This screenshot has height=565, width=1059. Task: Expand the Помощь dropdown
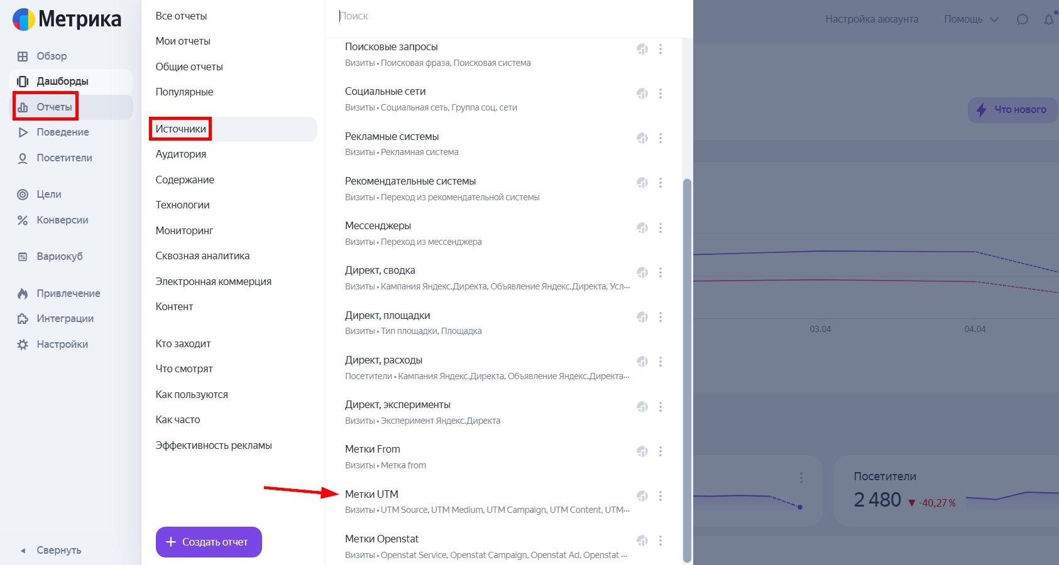pyautogui.click(x=971, y=19)
